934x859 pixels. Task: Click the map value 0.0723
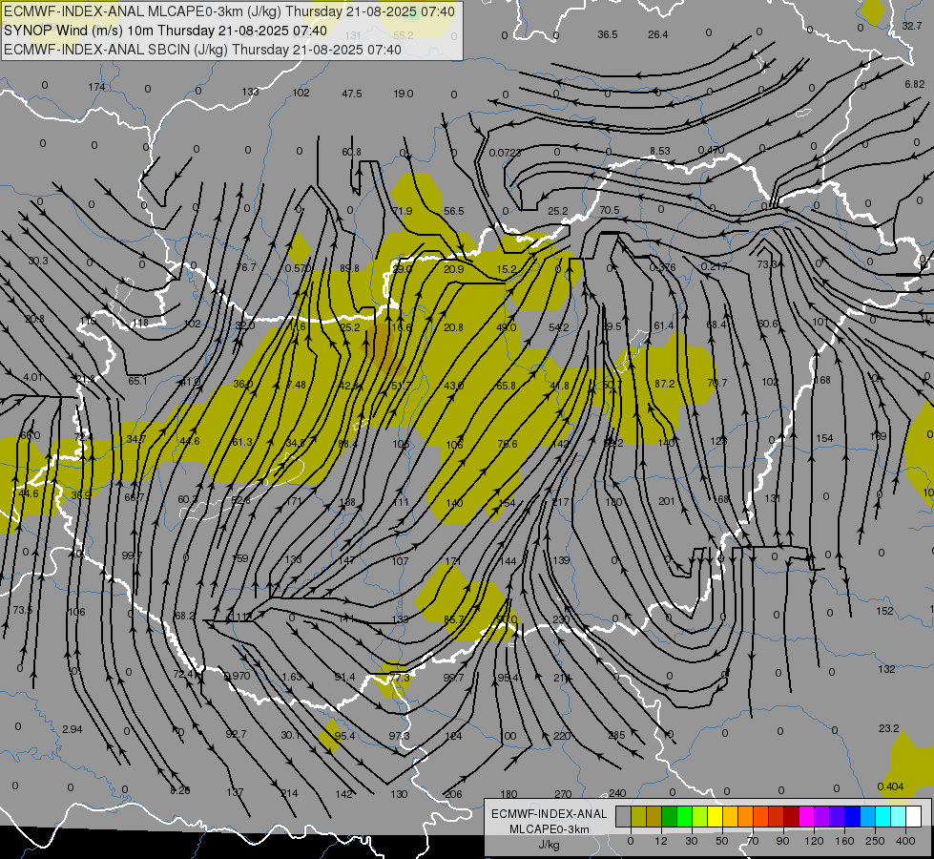[x=505, y=153]
